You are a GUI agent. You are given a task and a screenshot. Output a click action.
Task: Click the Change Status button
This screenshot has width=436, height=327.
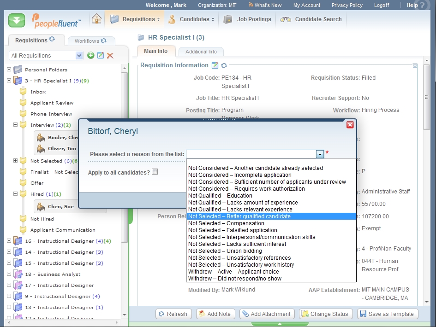pos(326,314)
